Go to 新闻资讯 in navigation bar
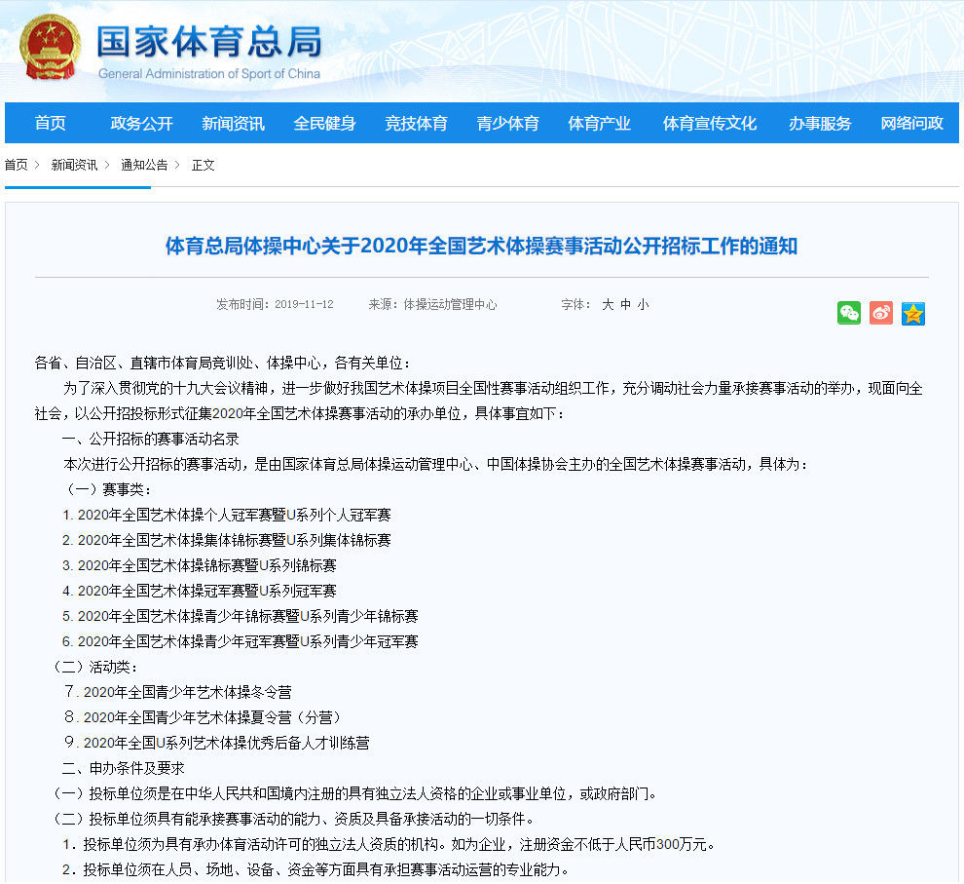The width and height of the screenshot is (964, 884). 233,123
